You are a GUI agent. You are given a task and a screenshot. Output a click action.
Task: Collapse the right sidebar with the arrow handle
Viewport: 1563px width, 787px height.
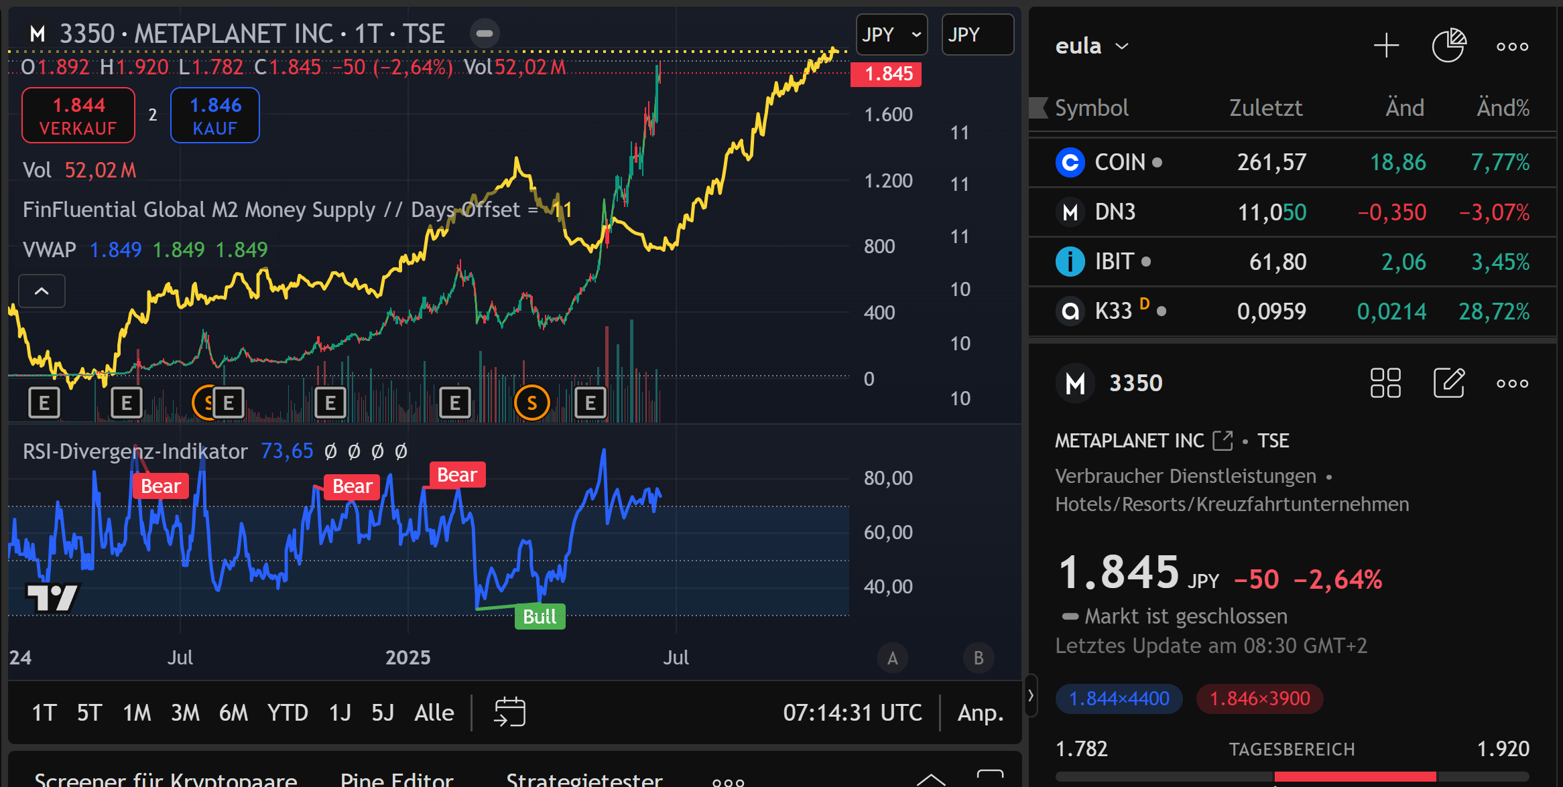point(1031,696)
